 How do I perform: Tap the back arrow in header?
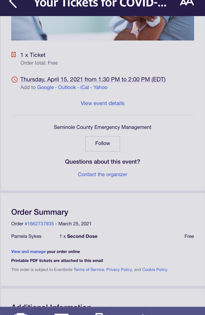pyautogui.click(x=13, y=3)
